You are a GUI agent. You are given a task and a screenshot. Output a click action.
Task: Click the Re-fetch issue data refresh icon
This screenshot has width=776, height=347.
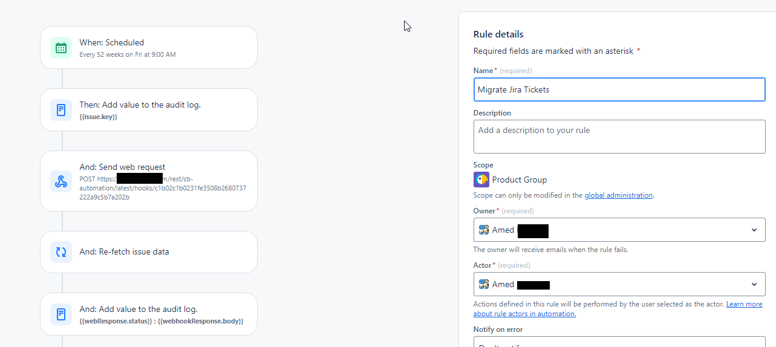pyautogui.click(x=61, y=252)
